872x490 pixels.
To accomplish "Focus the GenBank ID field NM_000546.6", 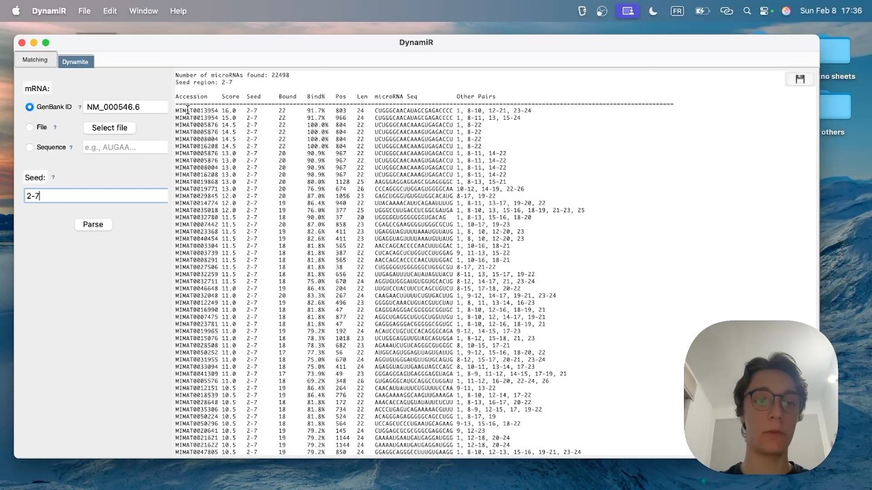I will (x=125, y=107).
